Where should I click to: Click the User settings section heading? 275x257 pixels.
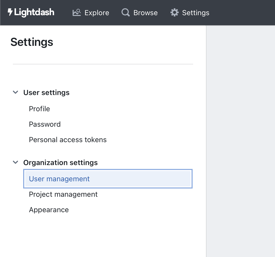pyautogui.click(x=46, y=92)
